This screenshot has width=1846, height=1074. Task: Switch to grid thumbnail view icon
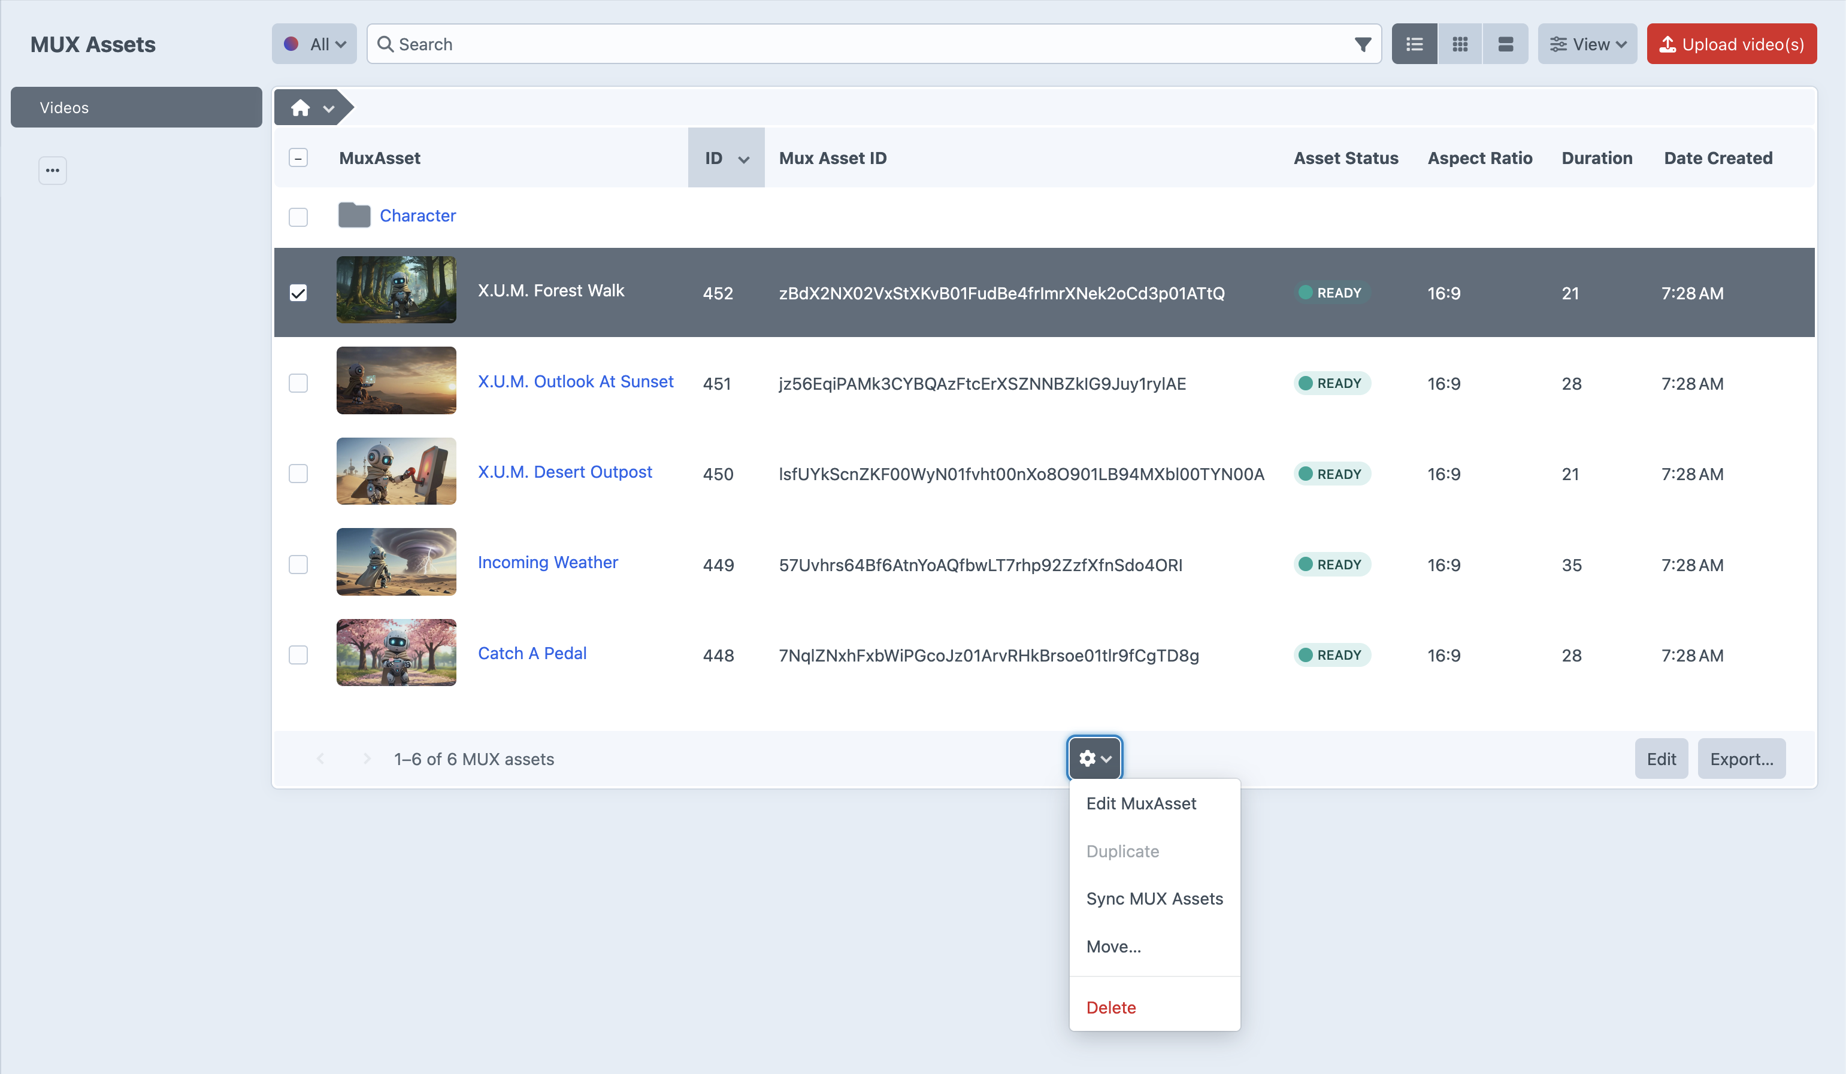1460,44
